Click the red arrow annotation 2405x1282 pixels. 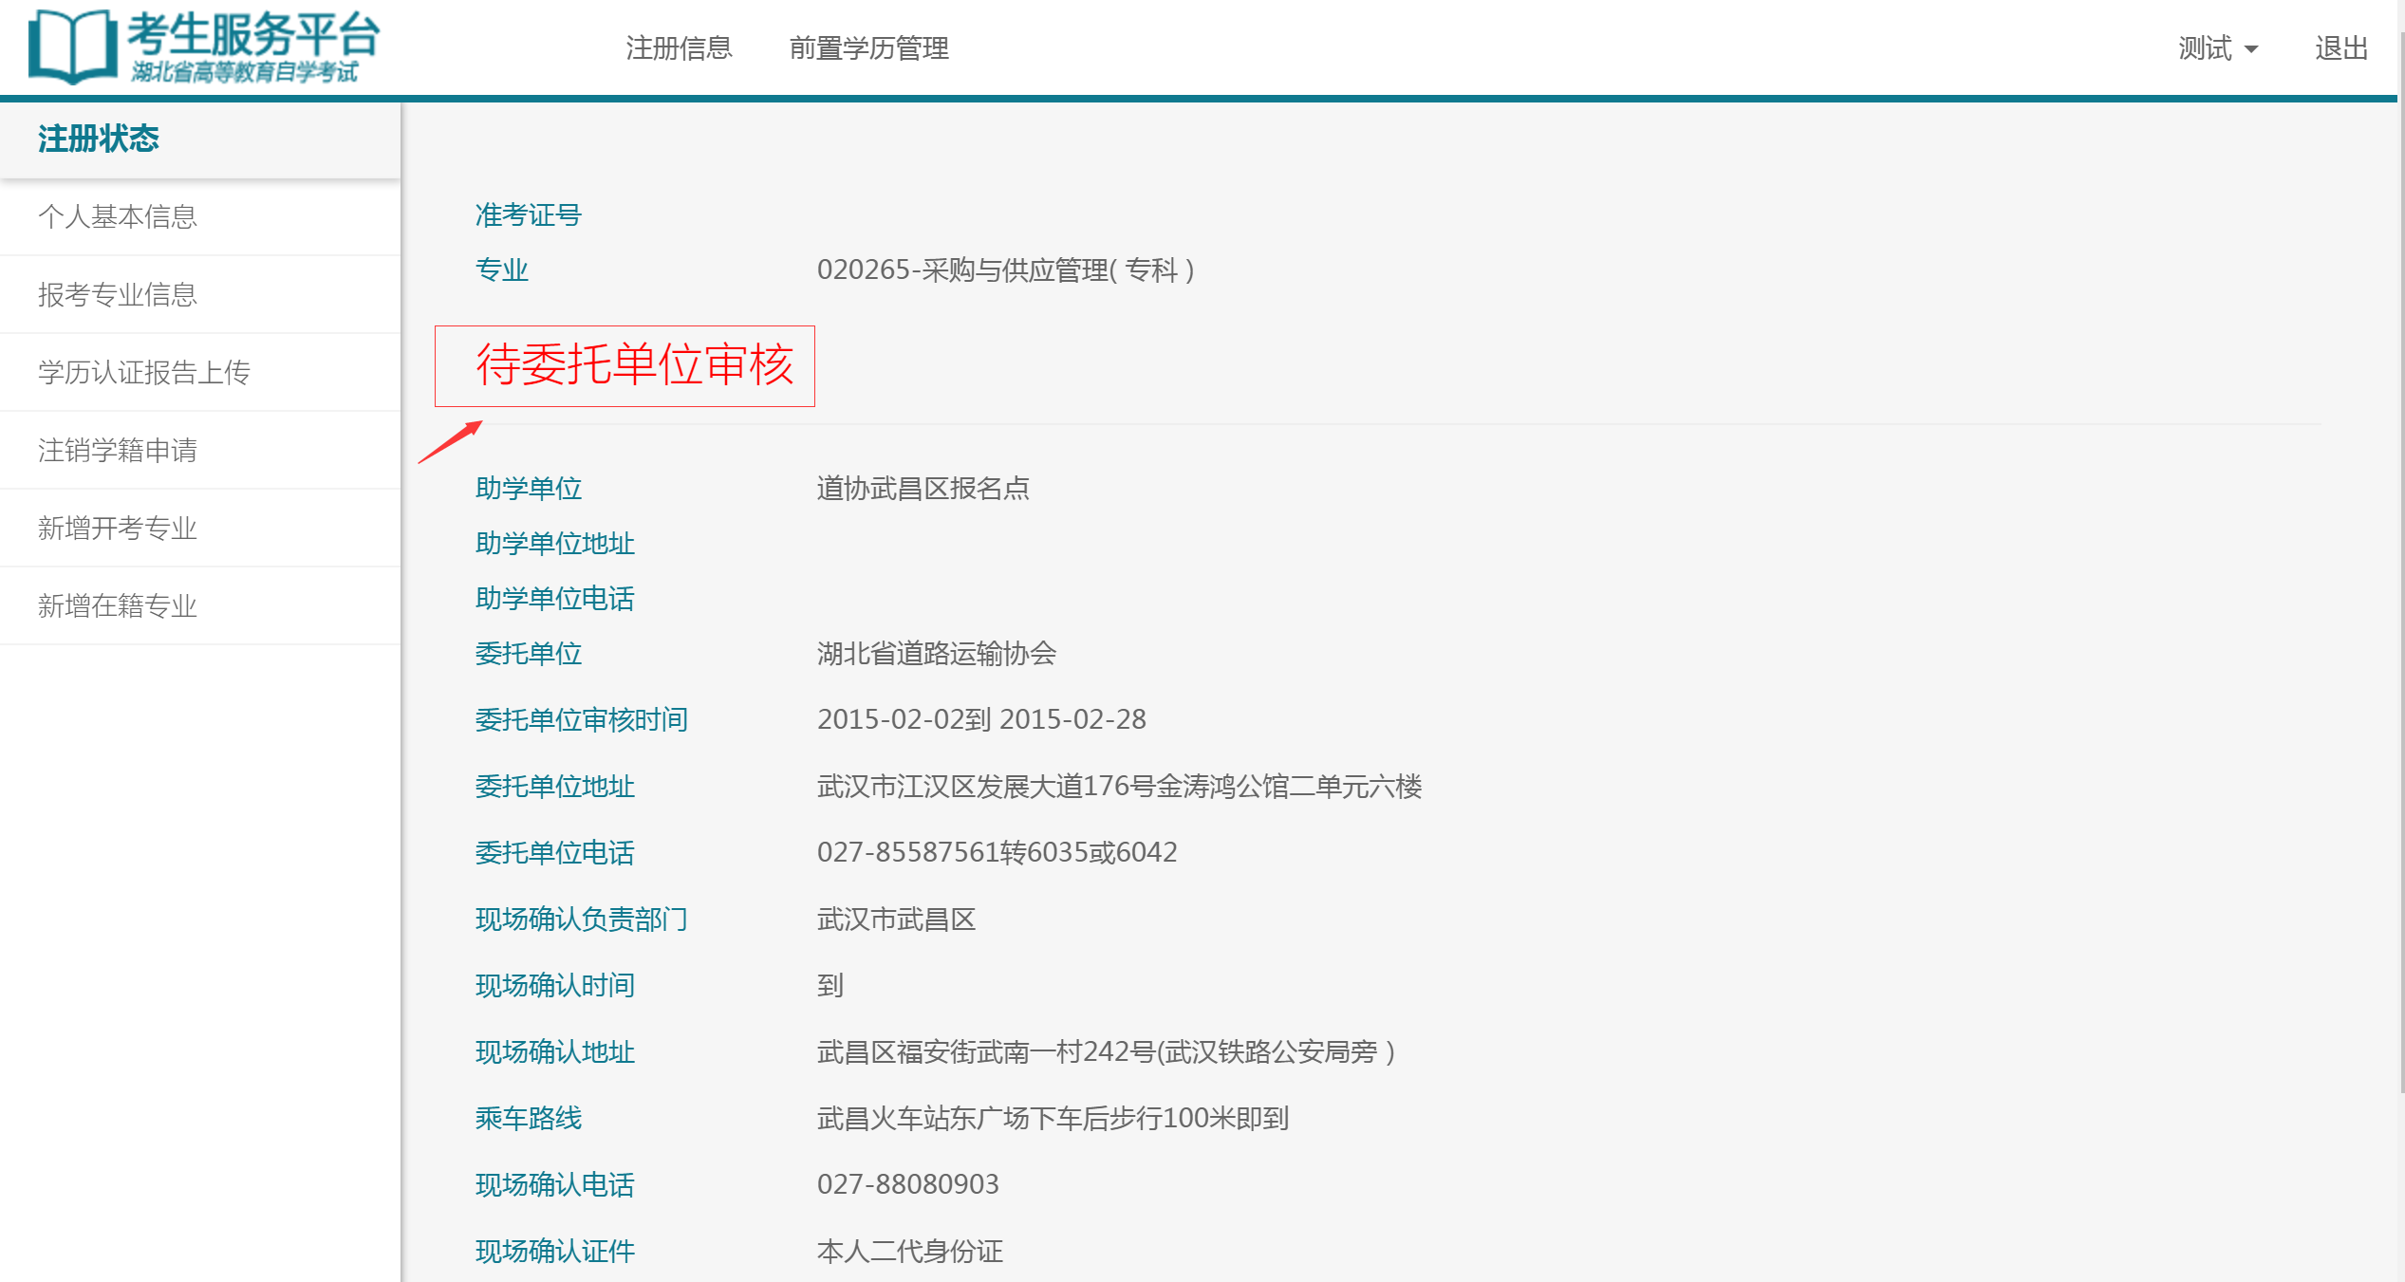click(x=451, y=442)
